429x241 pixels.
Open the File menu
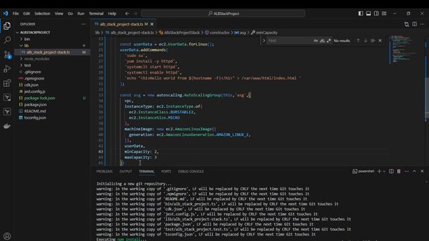(15, 13)
